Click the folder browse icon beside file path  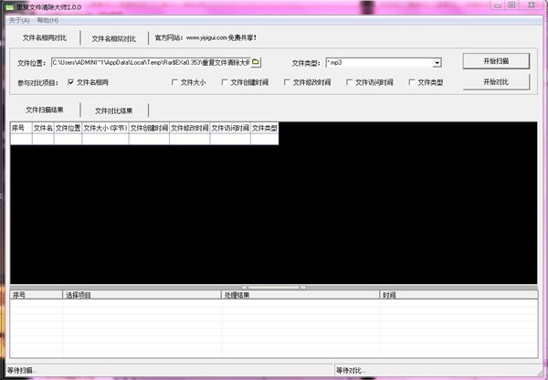pos(256,62)
